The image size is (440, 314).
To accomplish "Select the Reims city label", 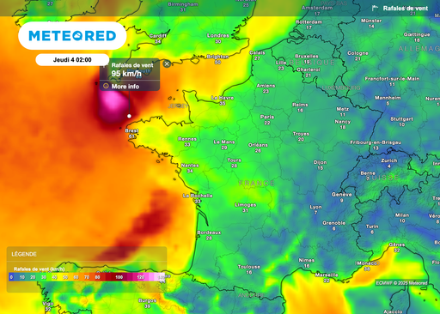I will pyautogui.click(x=300, y=105).
